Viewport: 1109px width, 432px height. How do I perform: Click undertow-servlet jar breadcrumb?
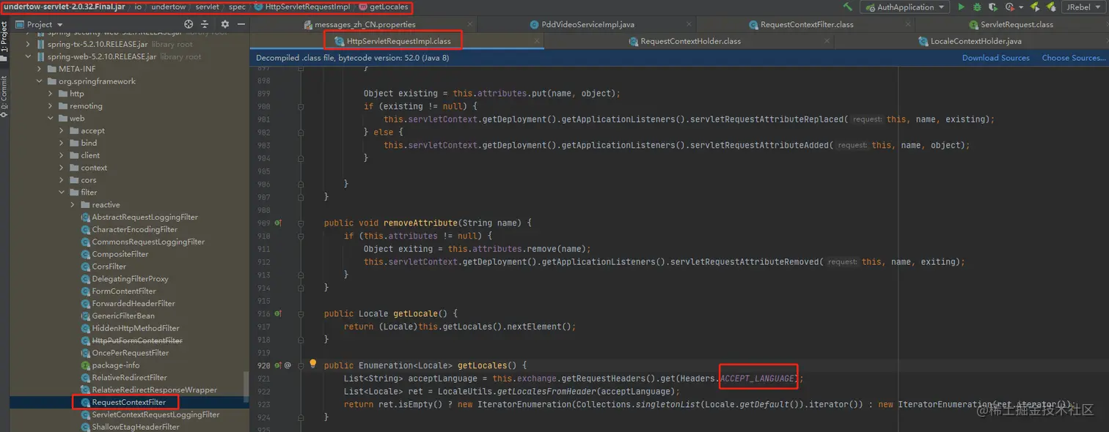coord(64,7)
